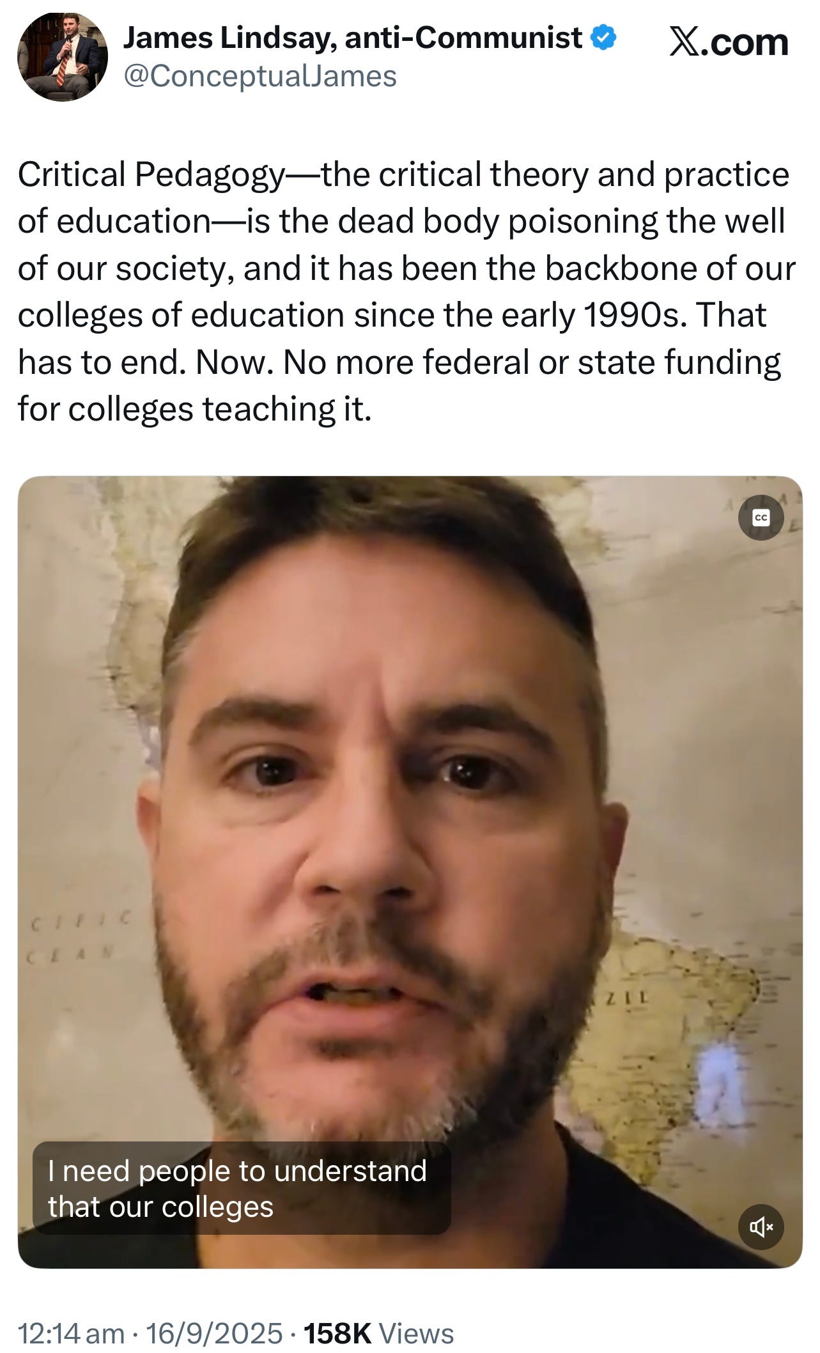This screenshot has height=1353, width=820.
Task: Toggle closed captions with the CC icon
Action: [761, 517]
